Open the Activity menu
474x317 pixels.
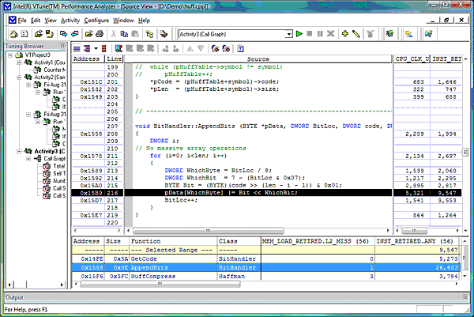click(x=70, y=19)
